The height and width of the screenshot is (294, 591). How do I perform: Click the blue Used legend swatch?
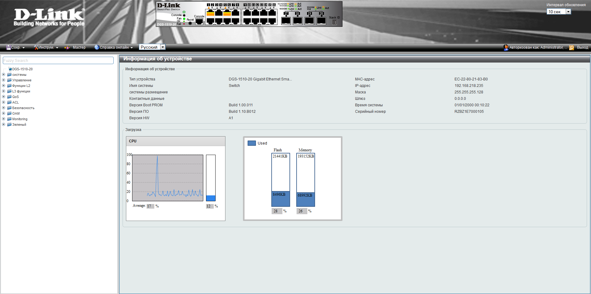tap(252, 143)
